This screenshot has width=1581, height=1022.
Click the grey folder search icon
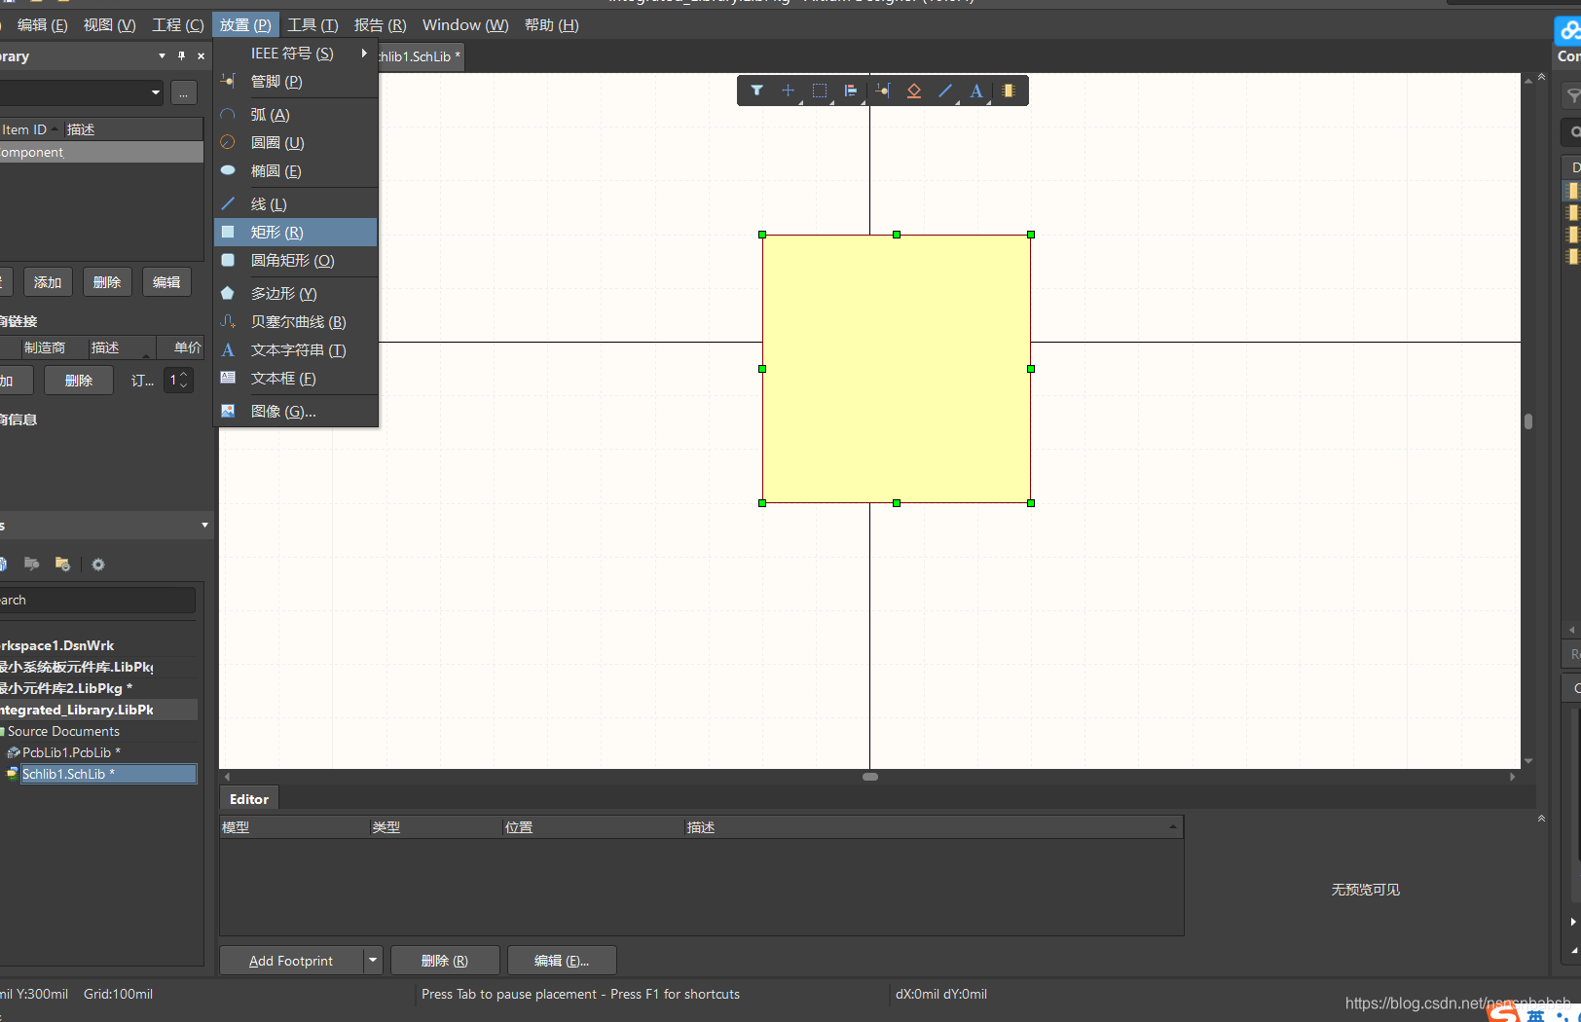(32, 564)
